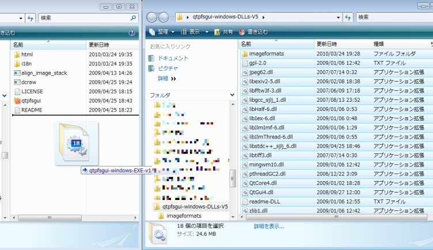
Task: Click the gpl-2.0 text file icon
Action: (x=245, y=63)
